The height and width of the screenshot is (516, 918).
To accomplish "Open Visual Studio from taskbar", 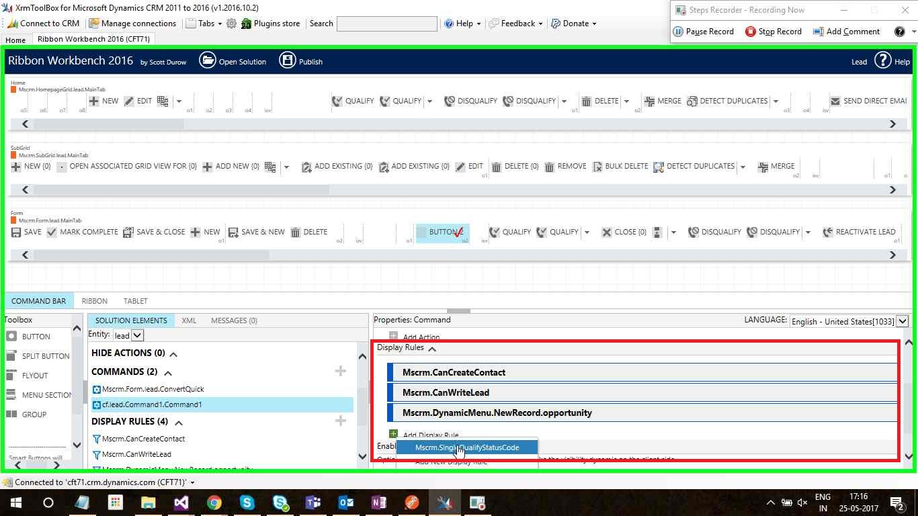I will [x=181, y=503].
